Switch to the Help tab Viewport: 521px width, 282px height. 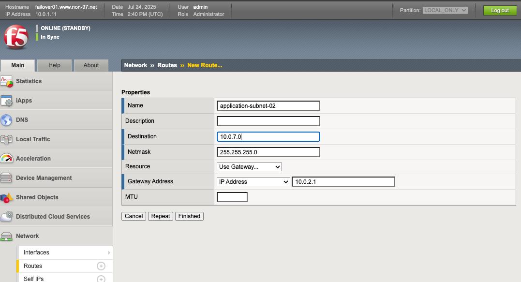point(55,65)
